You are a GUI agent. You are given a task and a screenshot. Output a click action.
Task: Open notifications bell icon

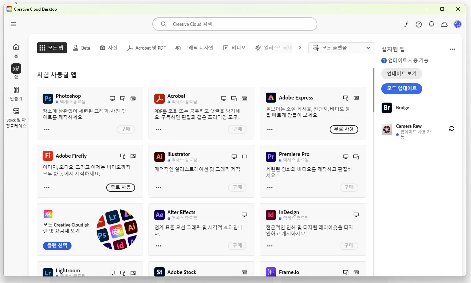point(431,24)
